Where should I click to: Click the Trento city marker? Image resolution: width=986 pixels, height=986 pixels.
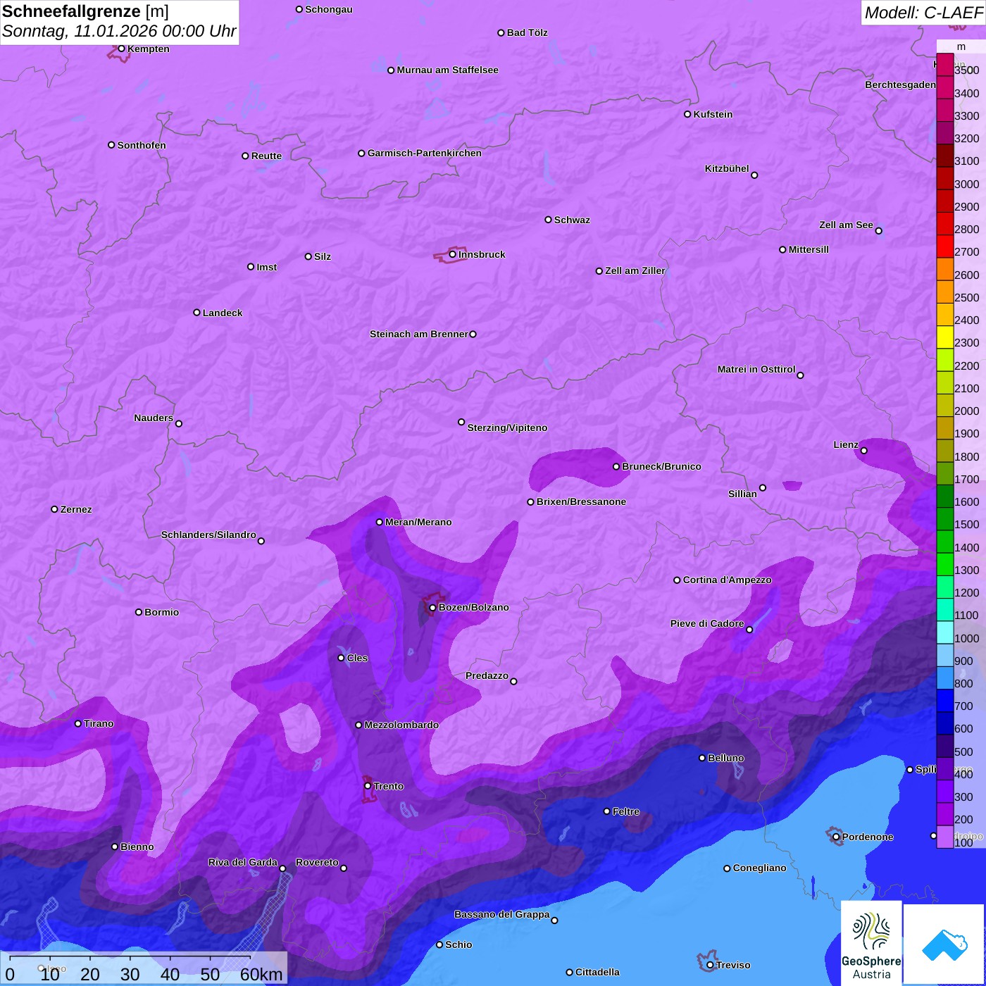pyautogui.click(x=368, y=785)
